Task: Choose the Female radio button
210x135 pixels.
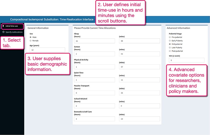Action: click(x=31, y=41)
